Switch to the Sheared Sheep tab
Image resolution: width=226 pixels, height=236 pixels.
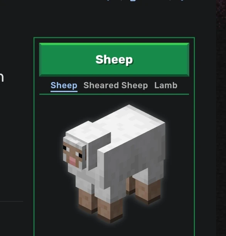[x=116, y=85]
